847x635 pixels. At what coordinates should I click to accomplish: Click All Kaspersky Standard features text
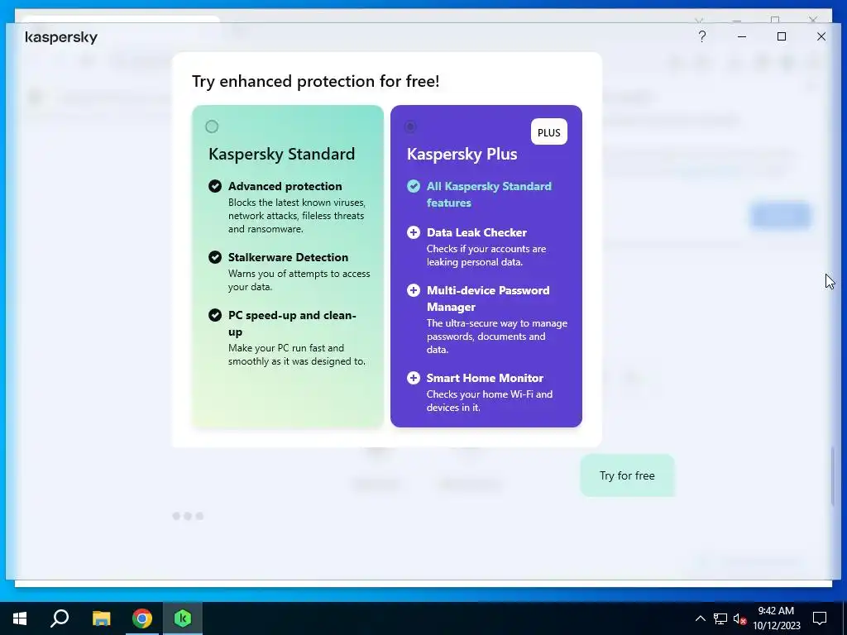pyautogui.click(x=489, y=194)
